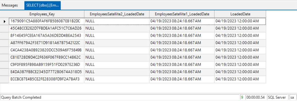Switch to the Messages tab

tap(10, 5)
